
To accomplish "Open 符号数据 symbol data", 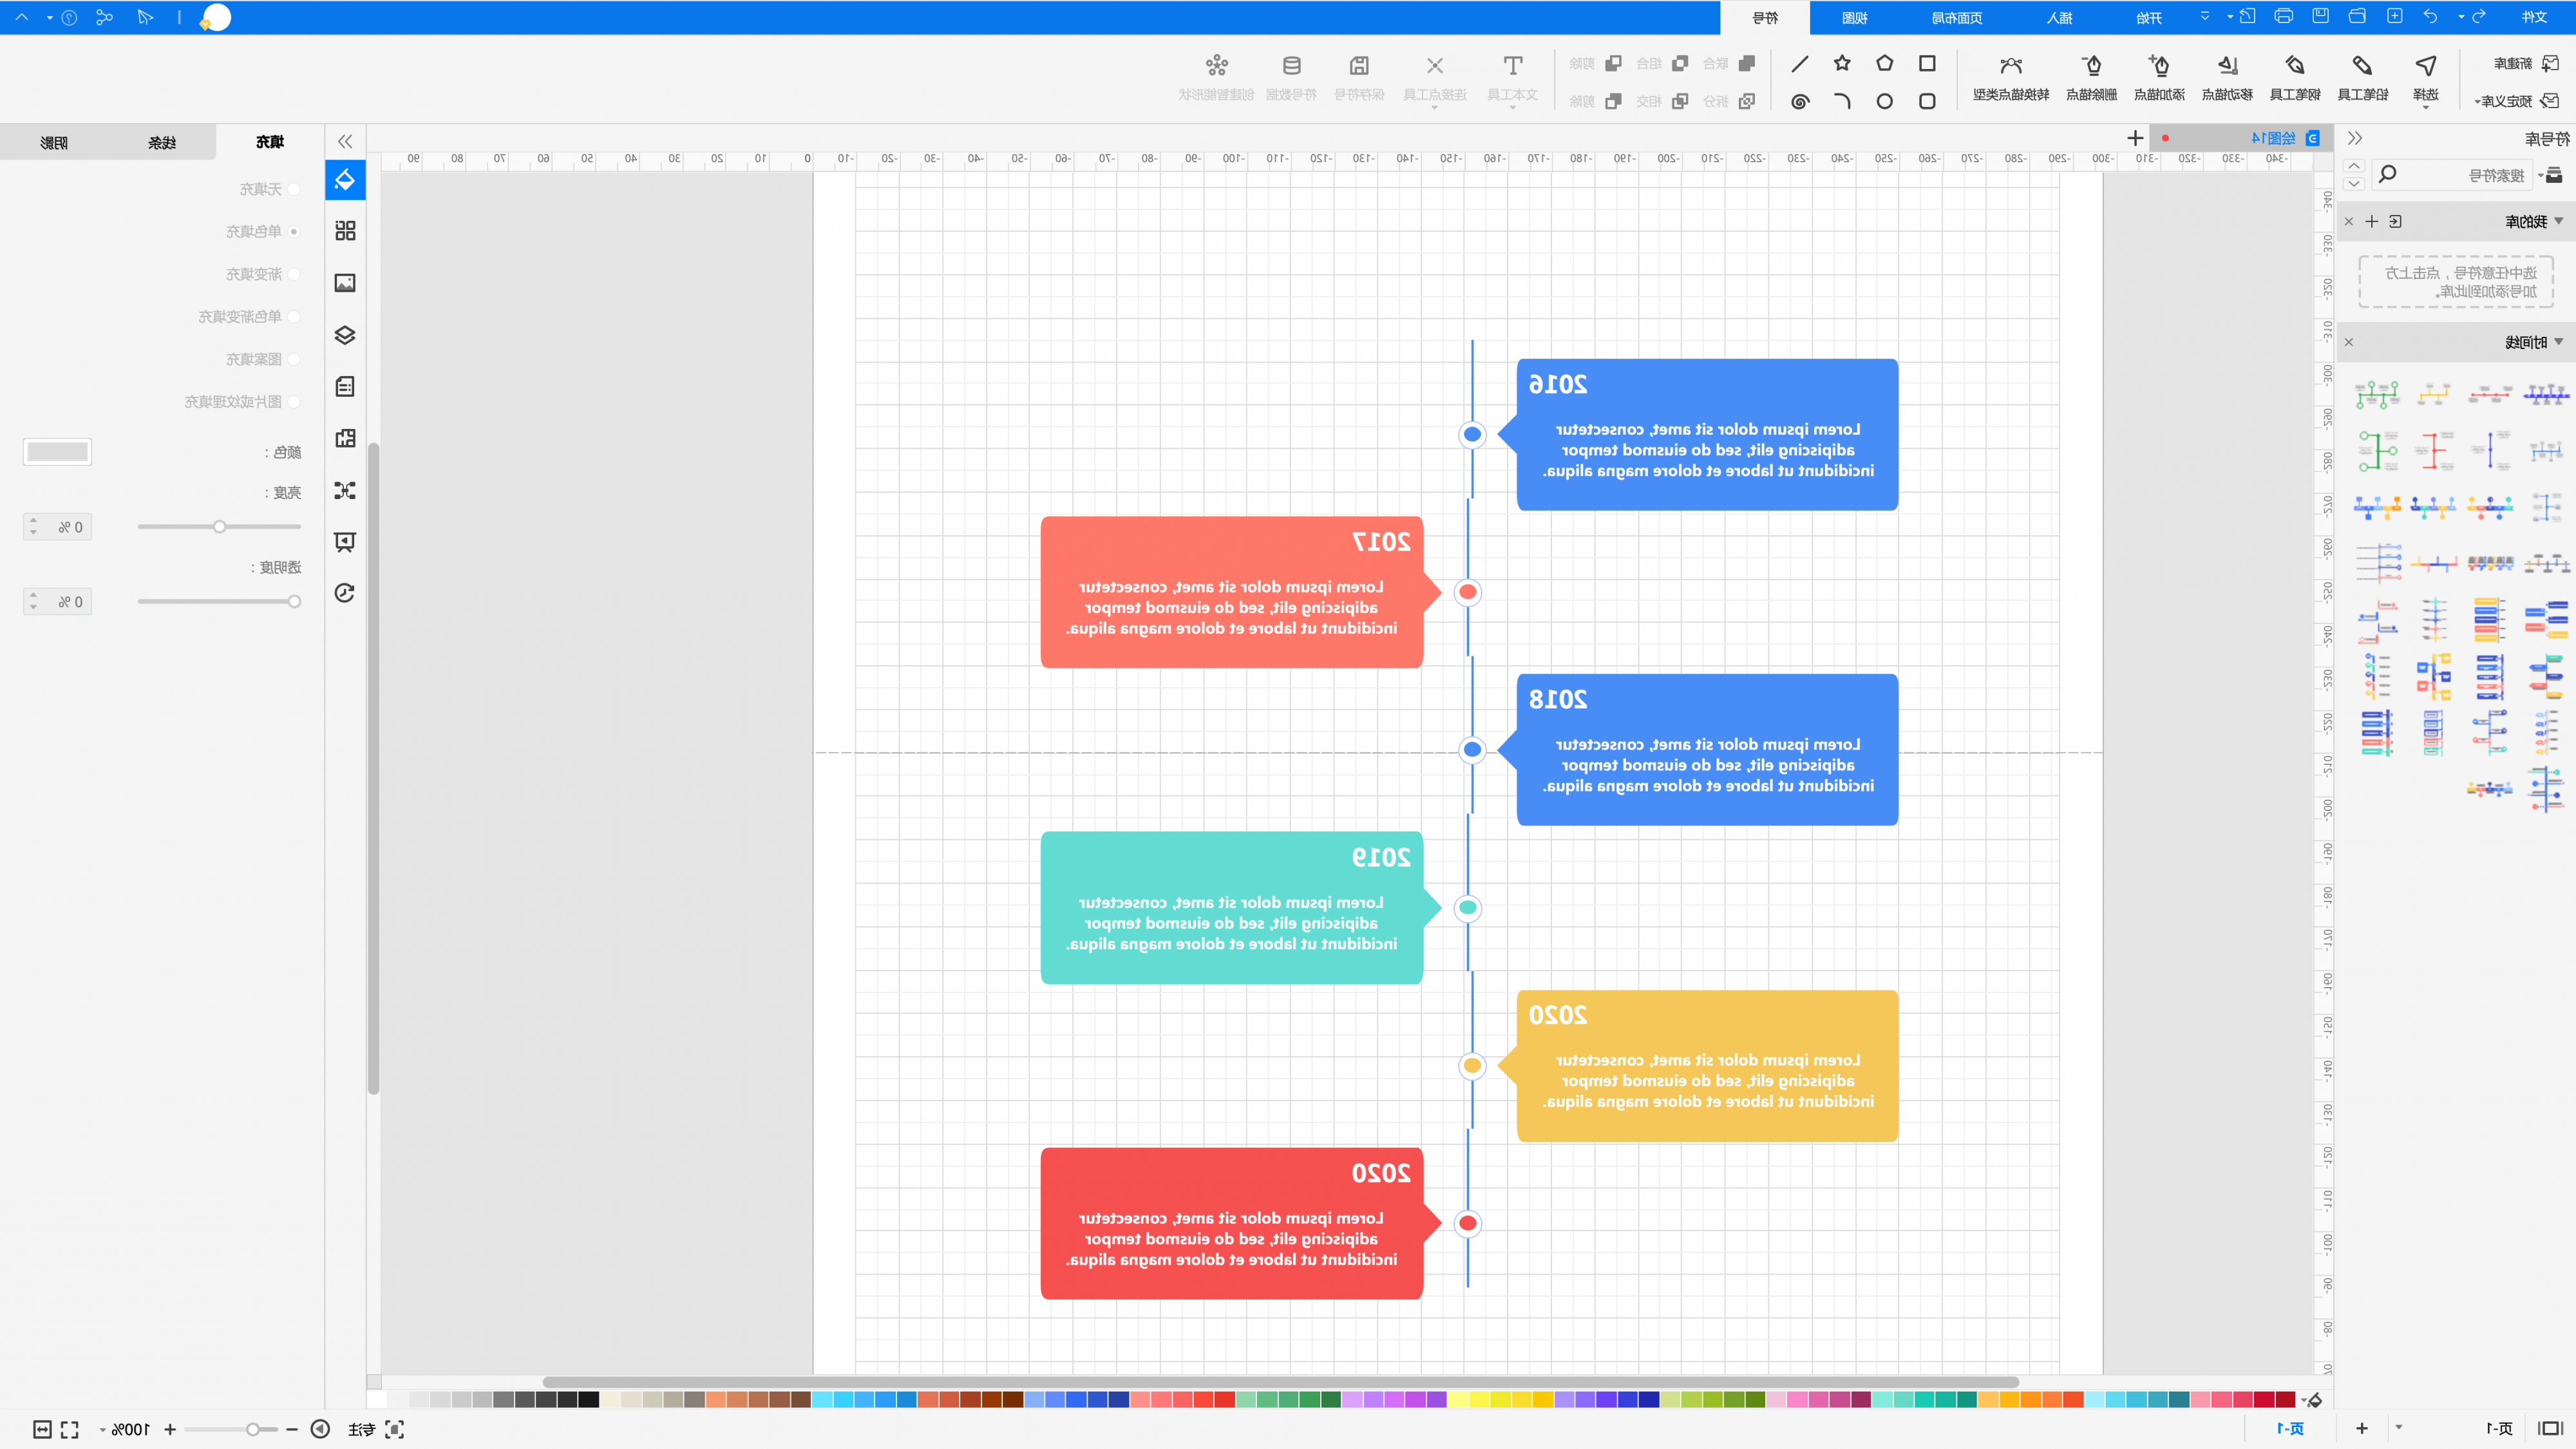I will (x=1291, y=77).
